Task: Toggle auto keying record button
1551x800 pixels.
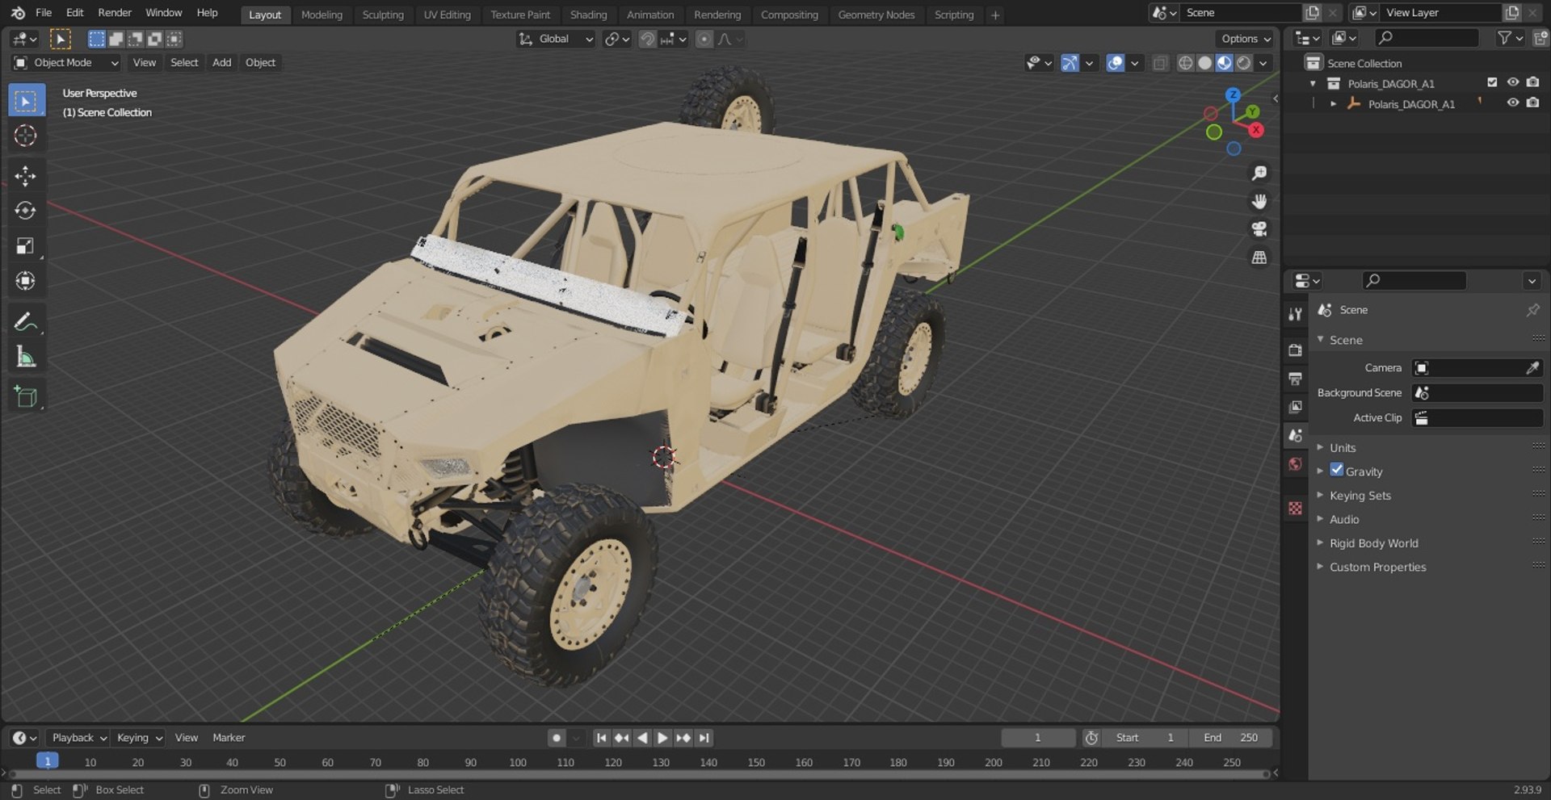Action: (556, 738)
